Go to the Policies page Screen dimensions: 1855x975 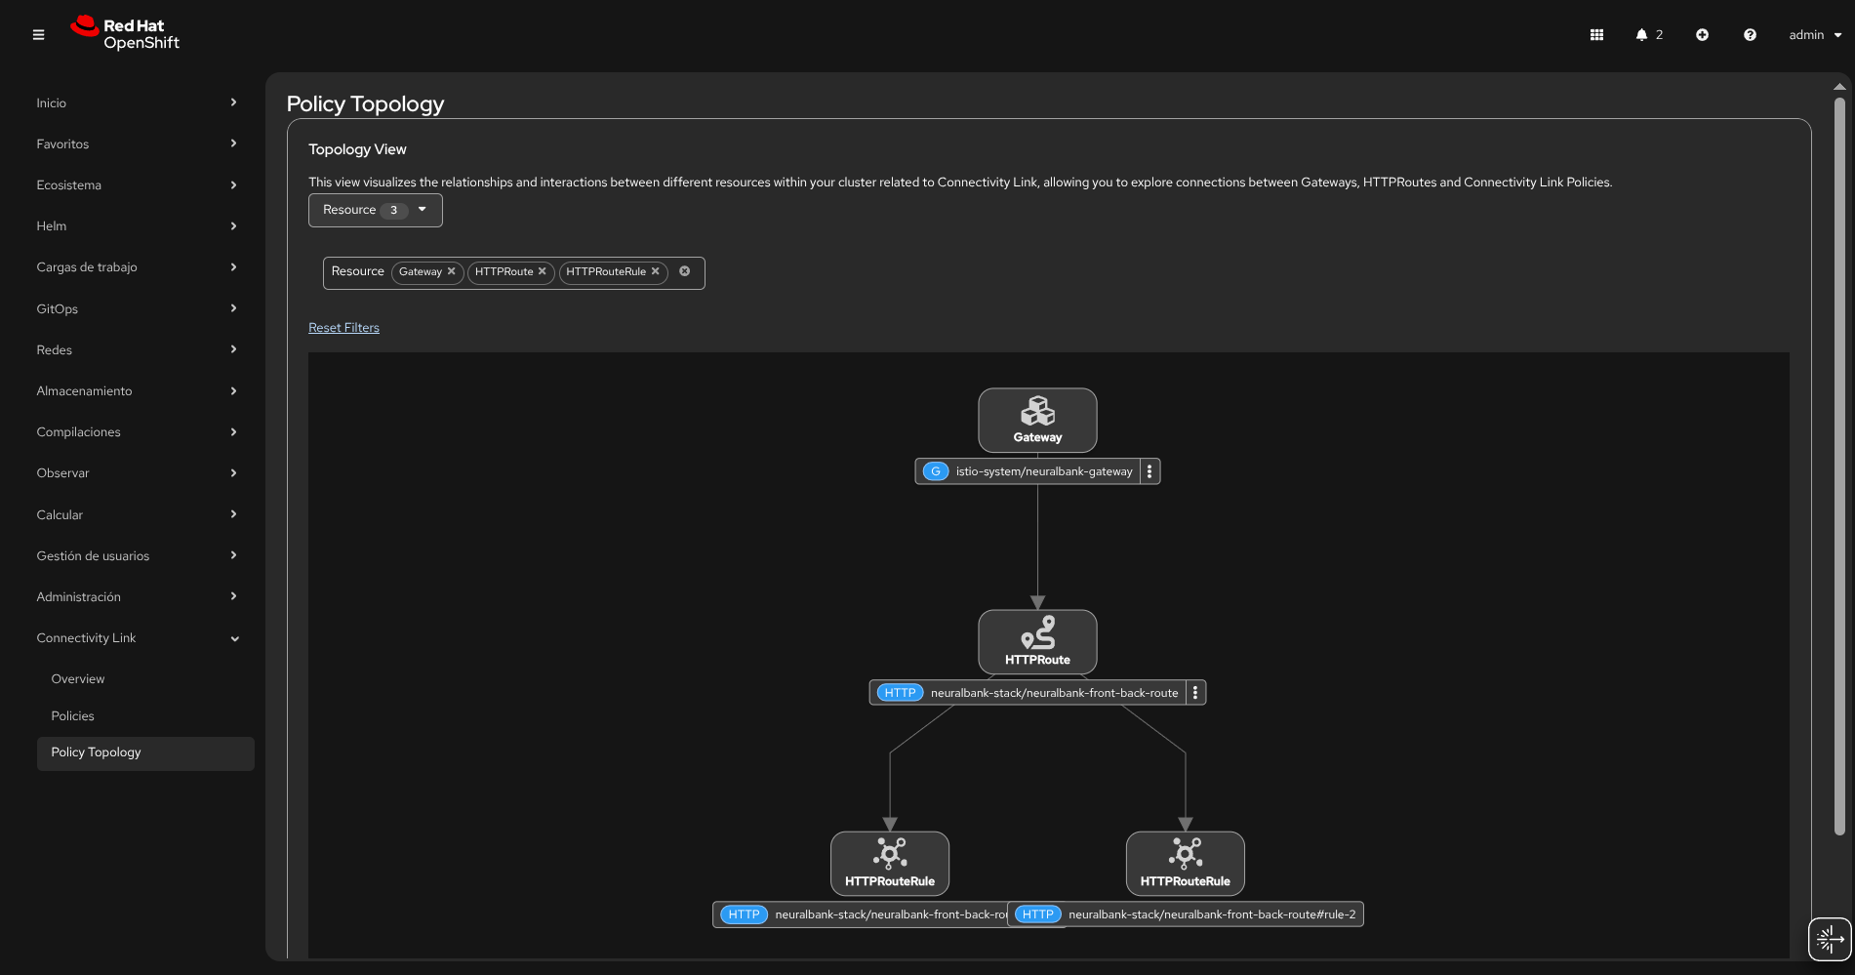click(x=73, y=715)
